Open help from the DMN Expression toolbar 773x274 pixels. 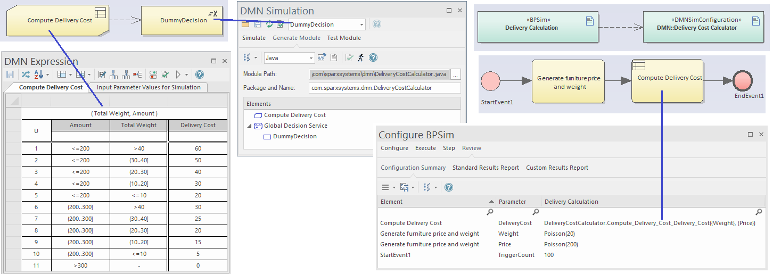(x=200, y=74)
